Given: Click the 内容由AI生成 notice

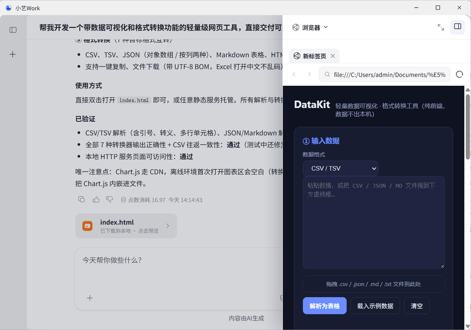Looking at the screenshot, I should (x=246, y=318).
